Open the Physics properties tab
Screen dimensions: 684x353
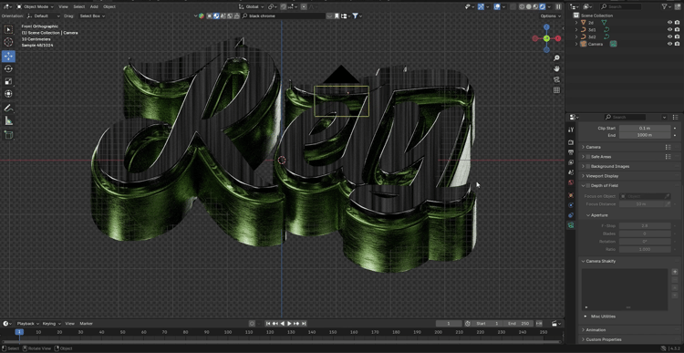point(571,205)
